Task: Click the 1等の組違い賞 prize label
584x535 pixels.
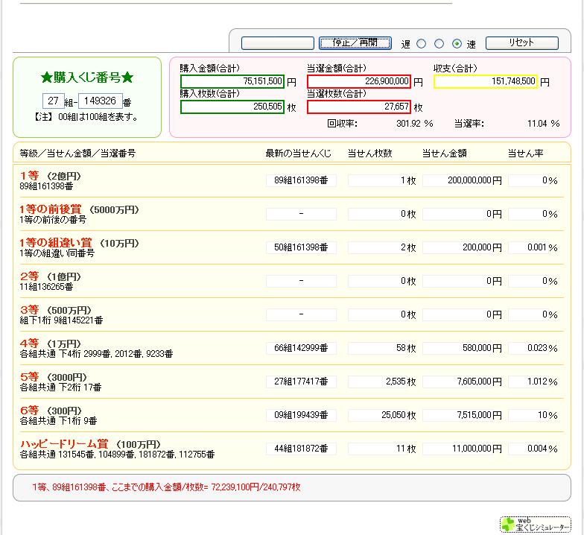Action: pyautogui.click(x=79, y=243)
